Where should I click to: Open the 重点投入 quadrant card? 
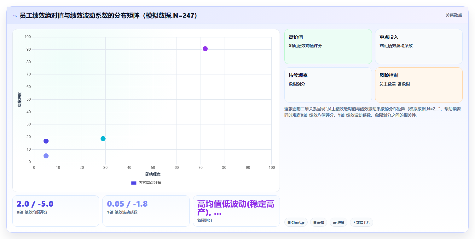[419, 47]
